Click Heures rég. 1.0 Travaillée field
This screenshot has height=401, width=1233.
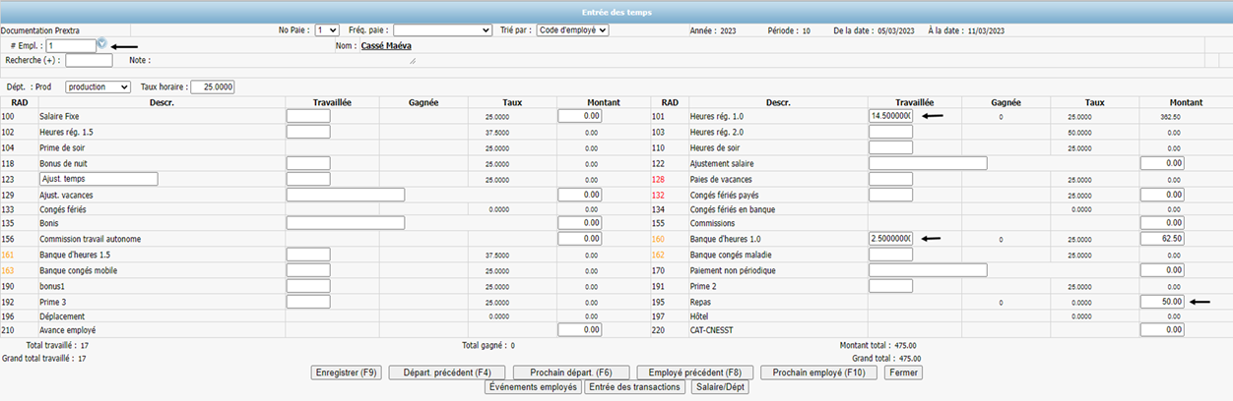point(890,116)
